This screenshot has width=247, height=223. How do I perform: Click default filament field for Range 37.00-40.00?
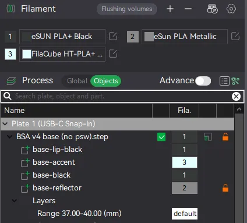185,214
